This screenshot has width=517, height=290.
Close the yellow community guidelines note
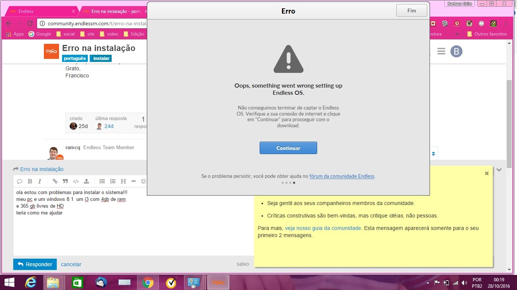487,173
